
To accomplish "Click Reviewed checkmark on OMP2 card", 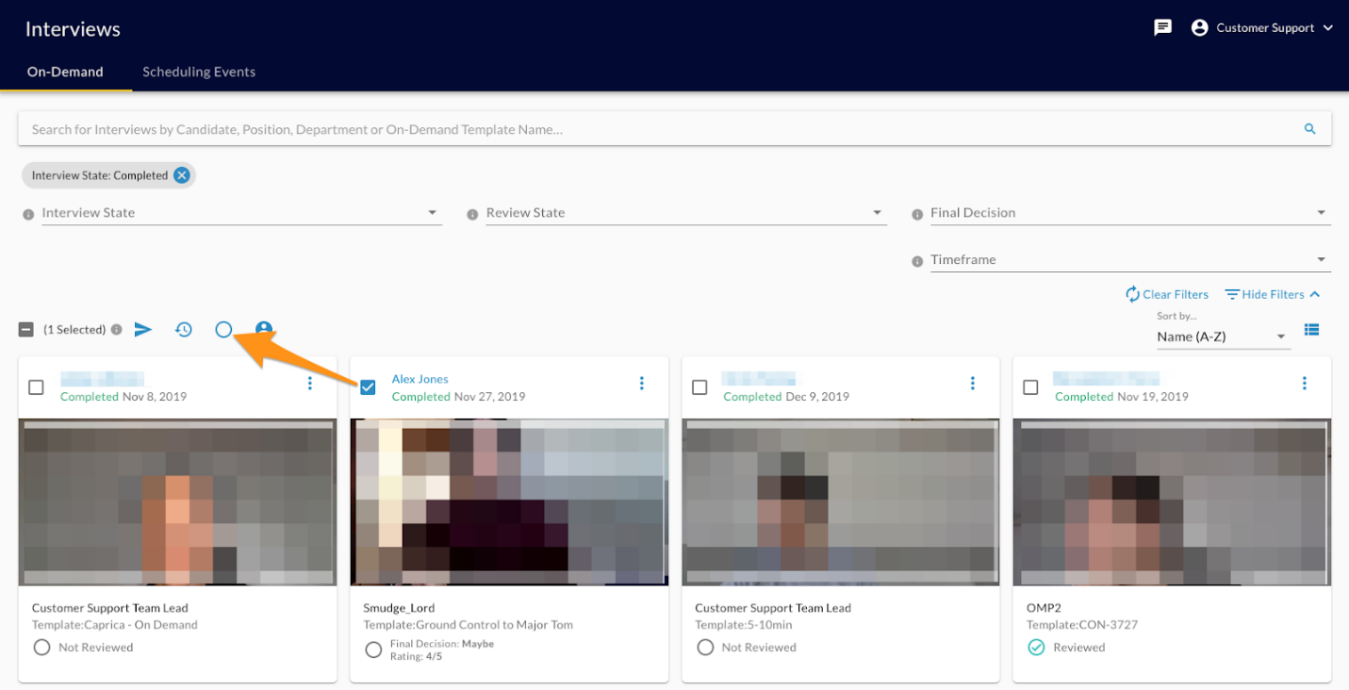I will [x=1036, y=648].
